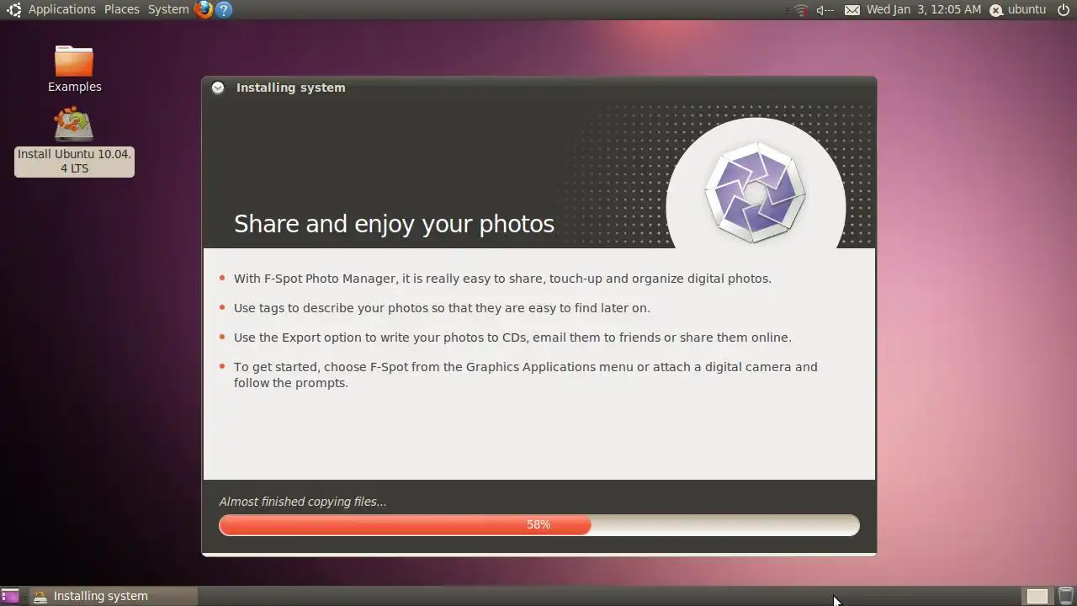
Task: Click the bullet starting To get started
Action: click(x=526, y=375)
